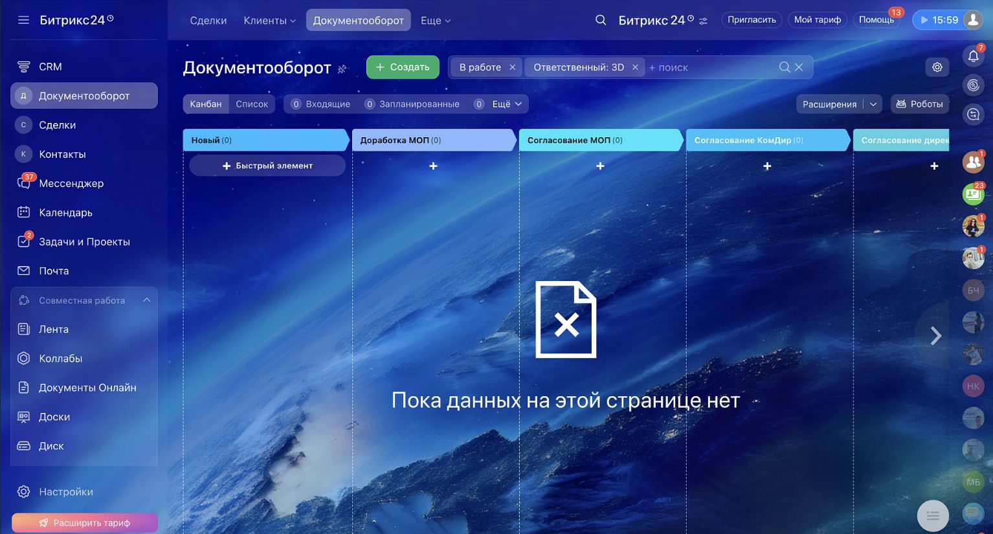Select the Канбан view toggle
993x534 pixels.
click(x=206, y=104)
